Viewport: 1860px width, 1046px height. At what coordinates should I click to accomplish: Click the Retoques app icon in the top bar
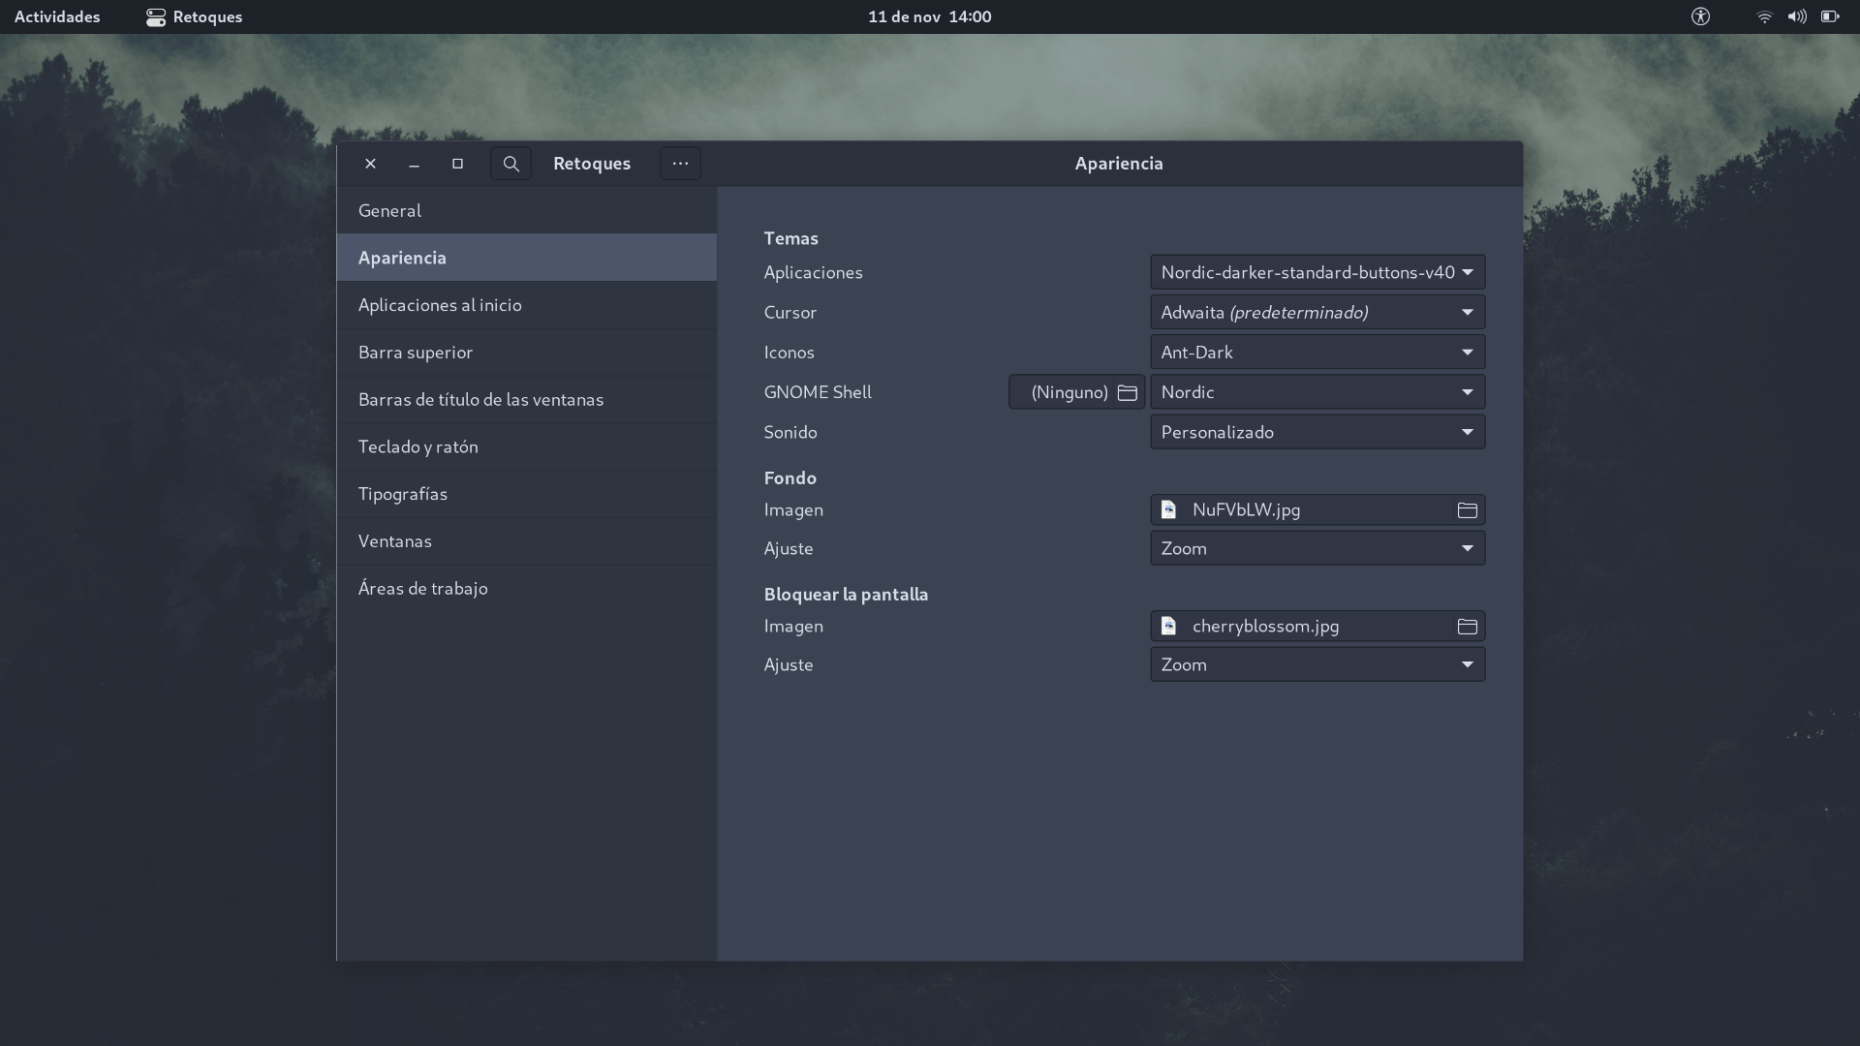pyautogui.click(x=156, y=16)
